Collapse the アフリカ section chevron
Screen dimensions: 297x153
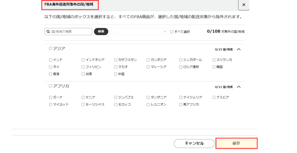[239, 87]
